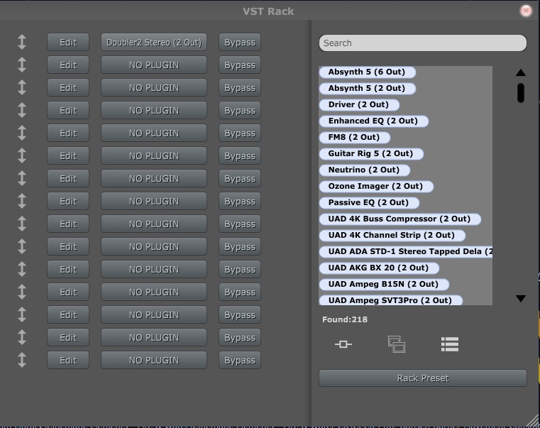The height and width of the screenshot is (428, 540).
Task: Toggle Bypass on the fourth rack slot
Action: [240, 110]
